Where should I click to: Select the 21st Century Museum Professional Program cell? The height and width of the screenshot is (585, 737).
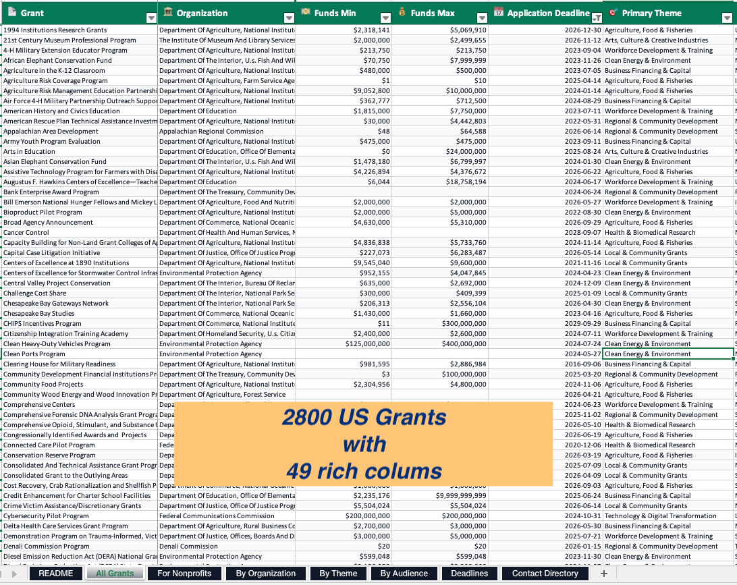tap(80, 40)
